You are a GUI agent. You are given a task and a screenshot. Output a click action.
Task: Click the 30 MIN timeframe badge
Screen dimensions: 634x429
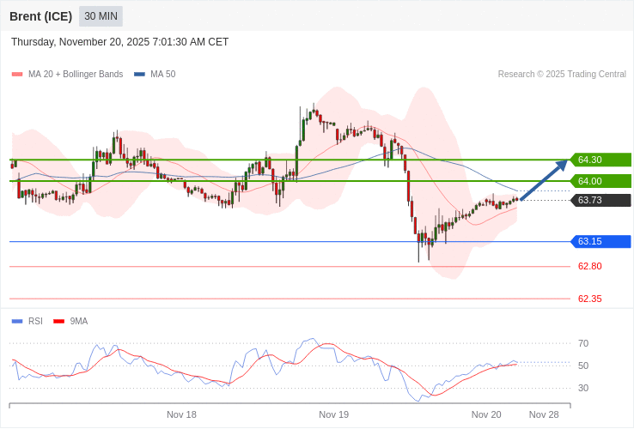[x=101, y=16]
